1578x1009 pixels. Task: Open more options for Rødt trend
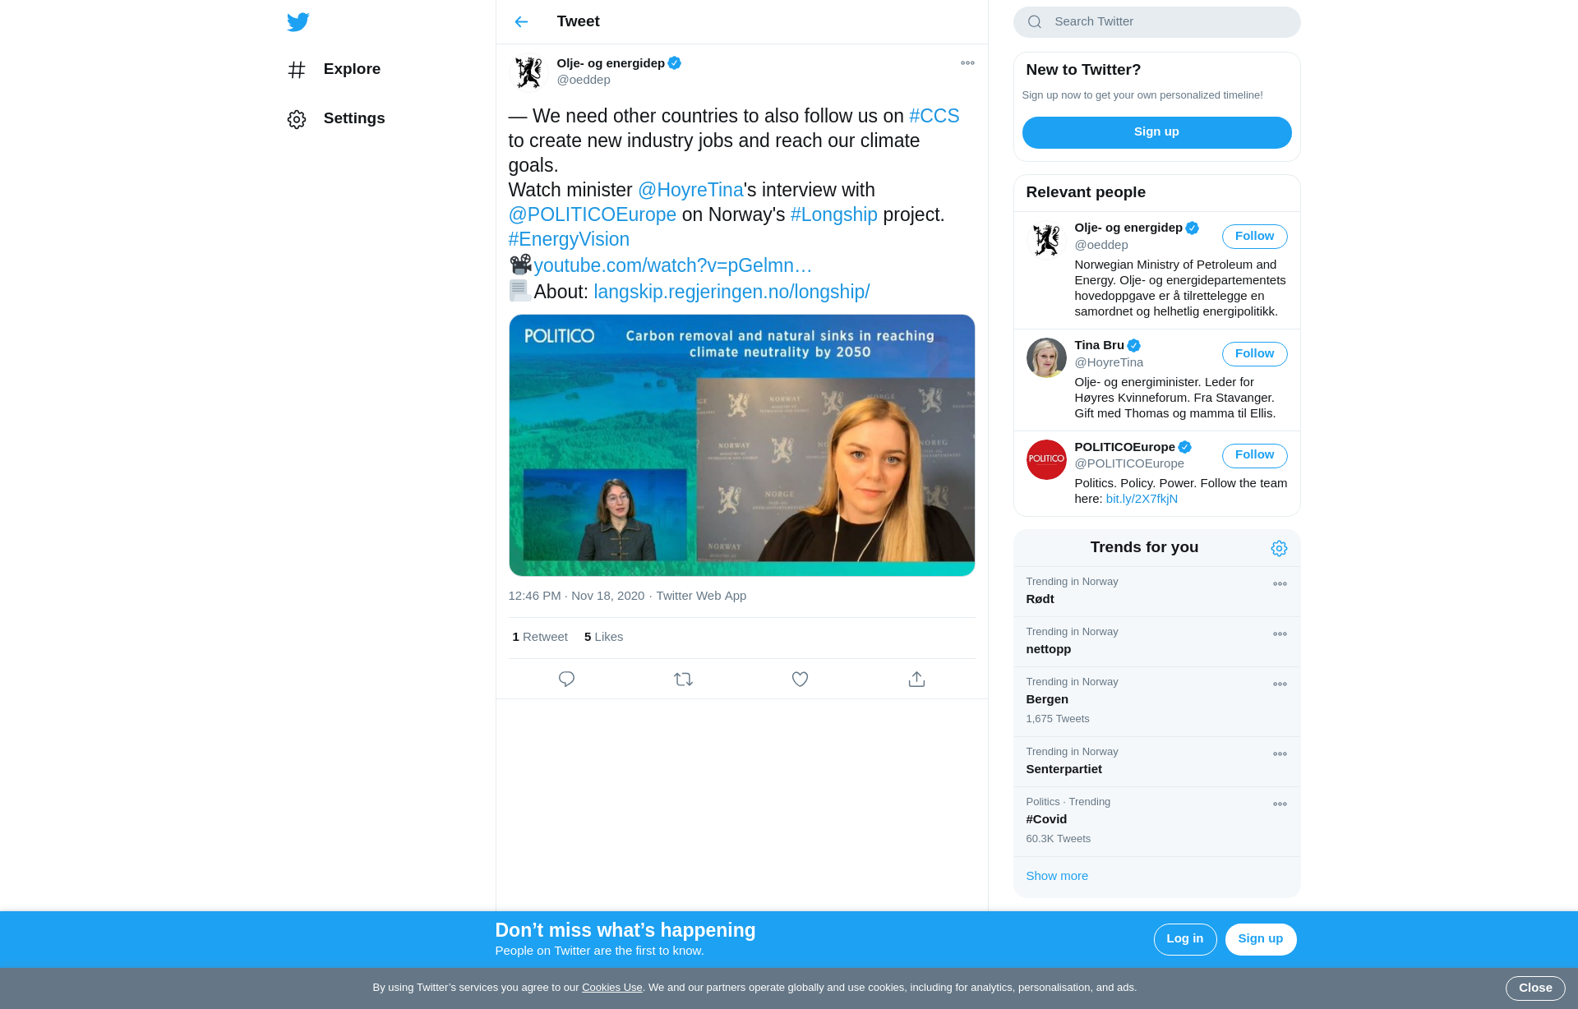tap(1280, 584)
